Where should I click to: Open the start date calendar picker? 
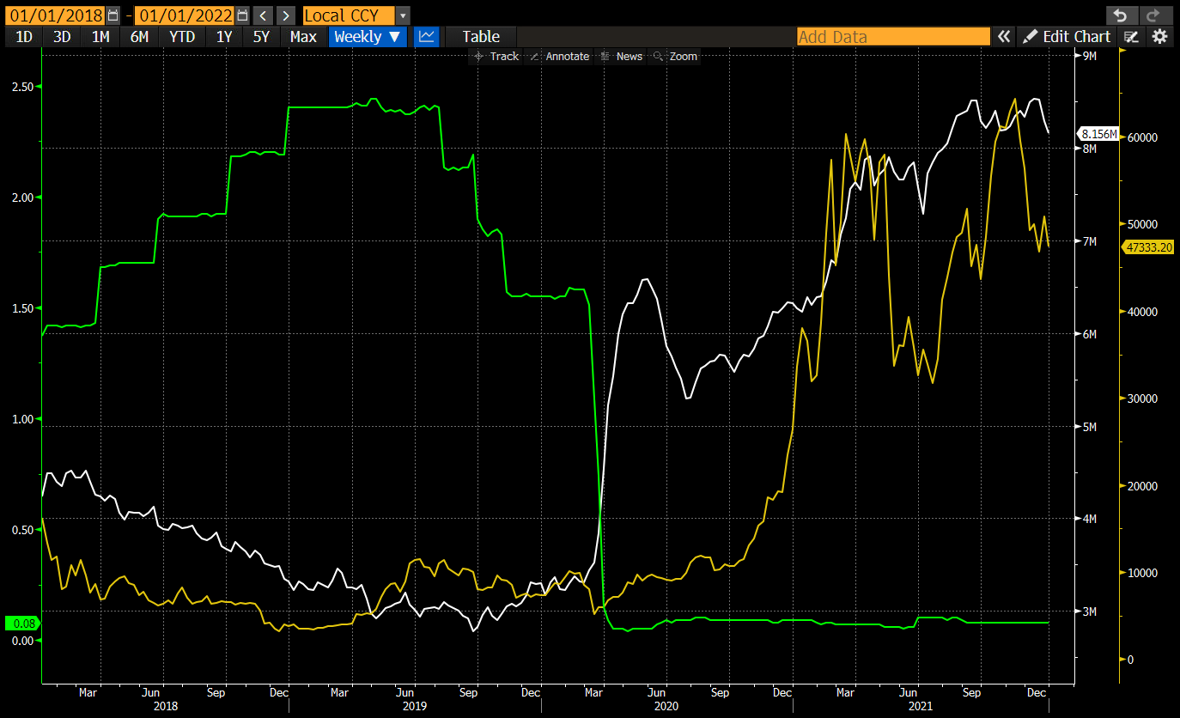113,15
